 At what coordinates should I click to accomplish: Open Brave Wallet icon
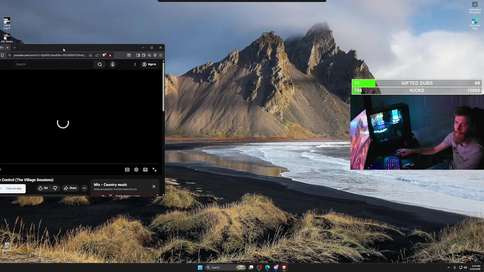[144, 55]
